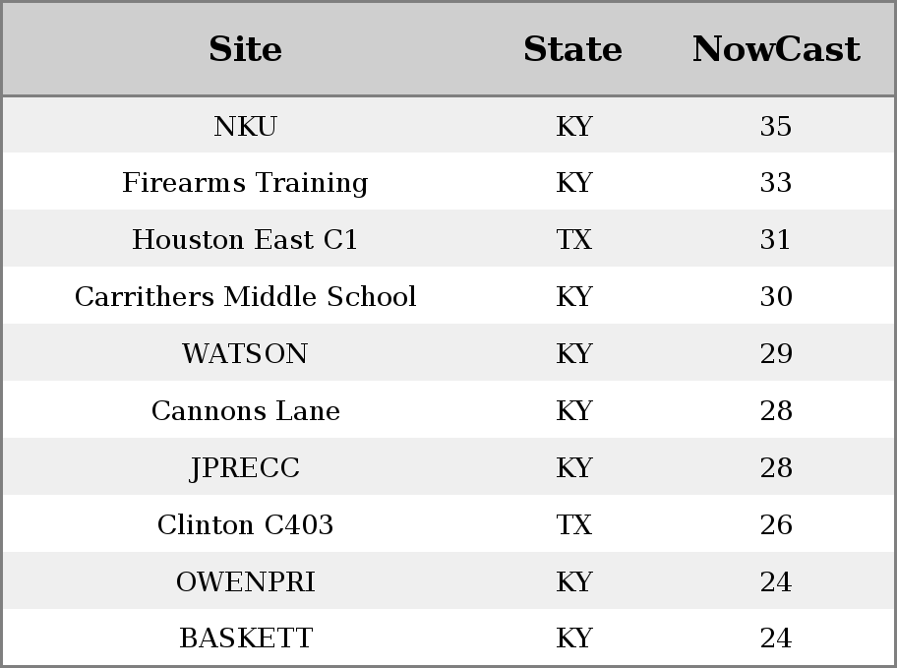The width and height of the screenshot is (897, 668).
Task: Click NowCast value 35 for NKU
Action: [776, 126]
